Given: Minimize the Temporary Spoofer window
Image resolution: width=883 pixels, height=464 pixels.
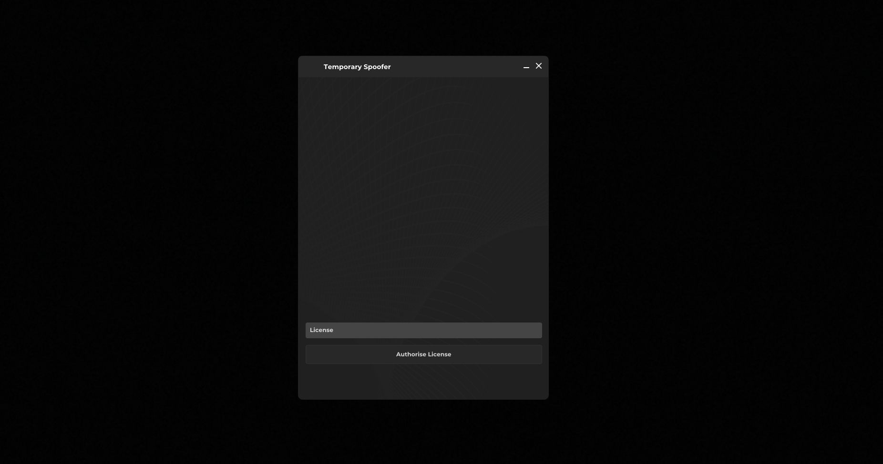Looking at the screenshot, I should coord(526,67).
